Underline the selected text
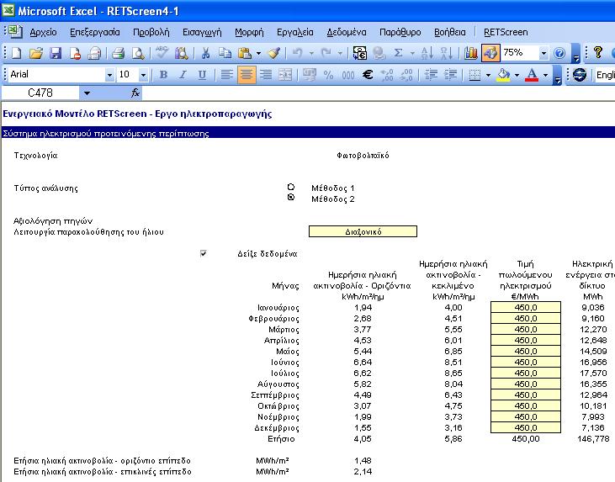The image size is (615, 482). [x=202, y=75]
